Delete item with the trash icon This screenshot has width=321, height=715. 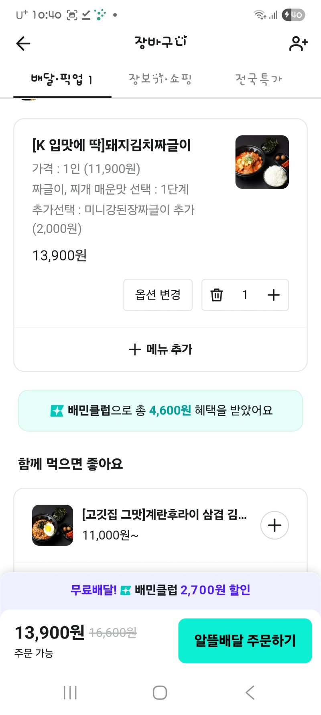click(x=217, y=295)
